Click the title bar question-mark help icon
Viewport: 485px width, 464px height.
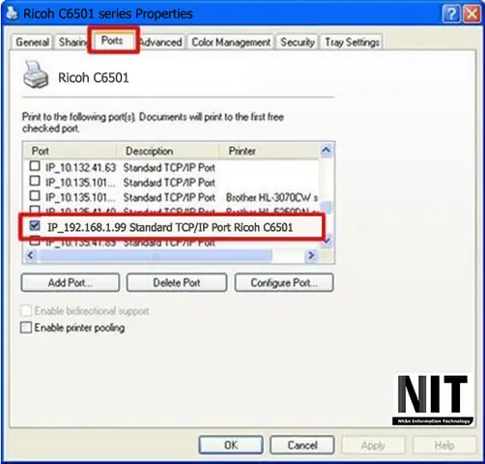pos(451,14)
